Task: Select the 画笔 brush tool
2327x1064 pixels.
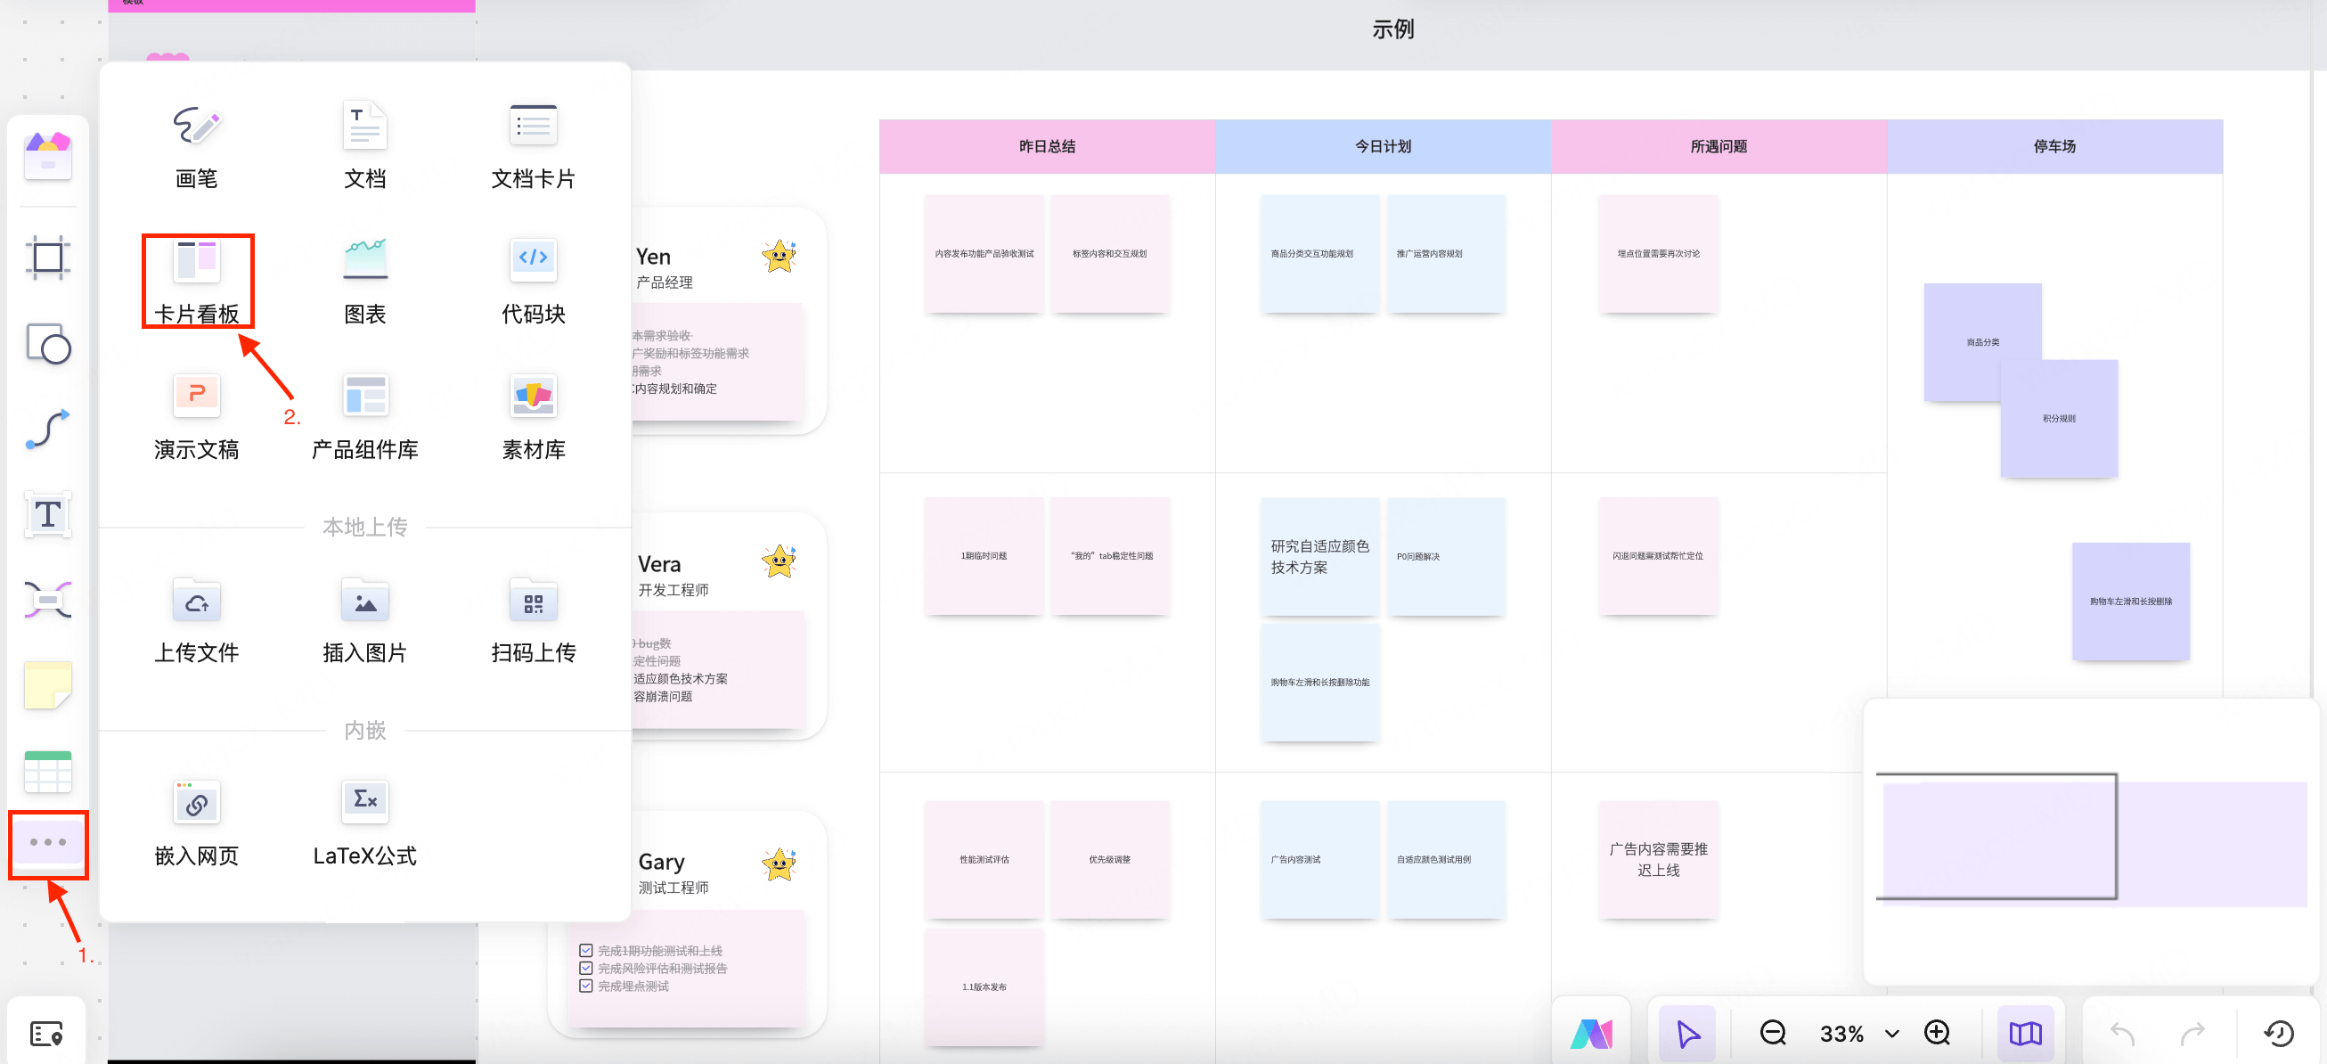Action: [x=196, y=144]
